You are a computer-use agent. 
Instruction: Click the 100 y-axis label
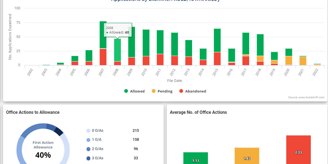click(17, 8)
